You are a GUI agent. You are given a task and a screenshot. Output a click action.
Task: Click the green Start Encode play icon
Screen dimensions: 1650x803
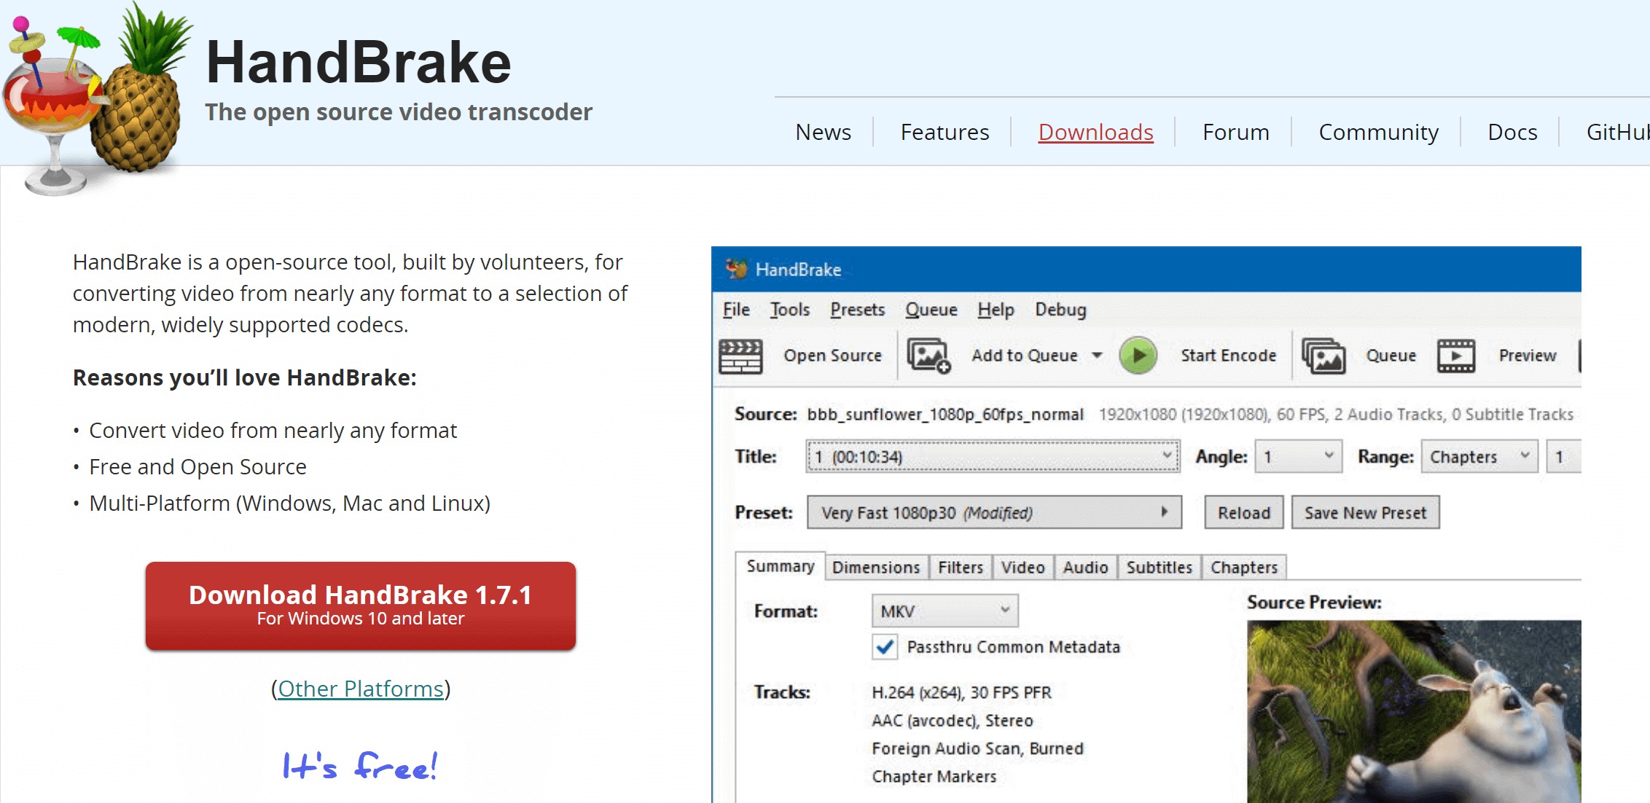point(1138,356)
